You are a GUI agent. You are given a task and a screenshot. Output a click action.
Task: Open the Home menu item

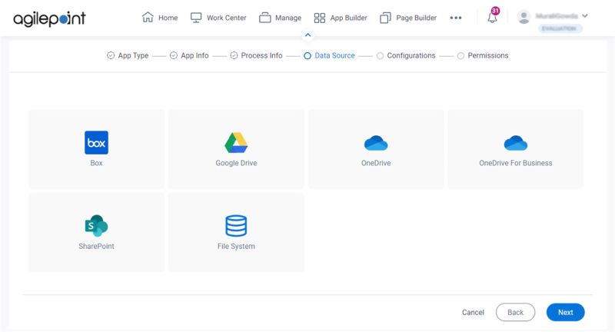pos(168,18)
